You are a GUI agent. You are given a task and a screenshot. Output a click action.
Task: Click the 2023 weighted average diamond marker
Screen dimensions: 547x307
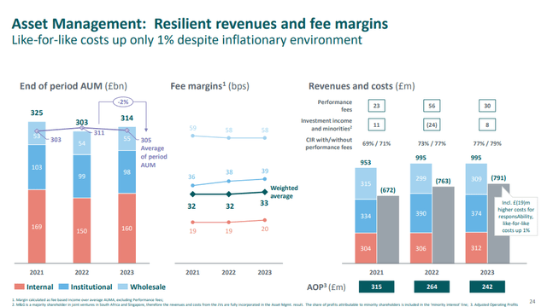pos(265,192)
